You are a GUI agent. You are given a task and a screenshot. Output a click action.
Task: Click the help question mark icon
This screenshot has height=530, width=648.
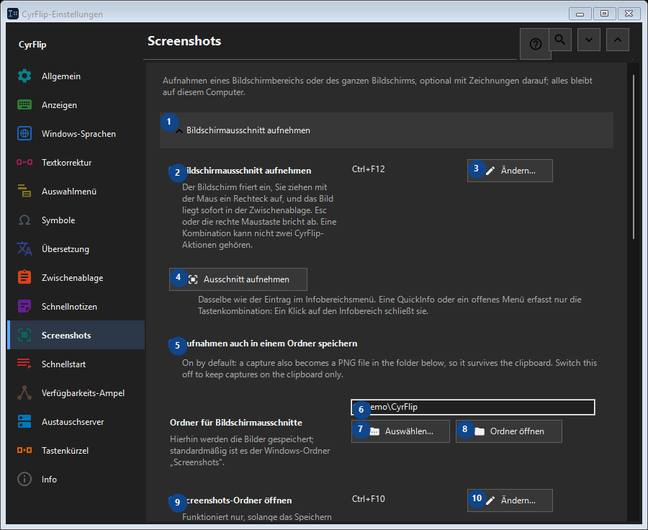pyautogui.click(x=535, y=44)
